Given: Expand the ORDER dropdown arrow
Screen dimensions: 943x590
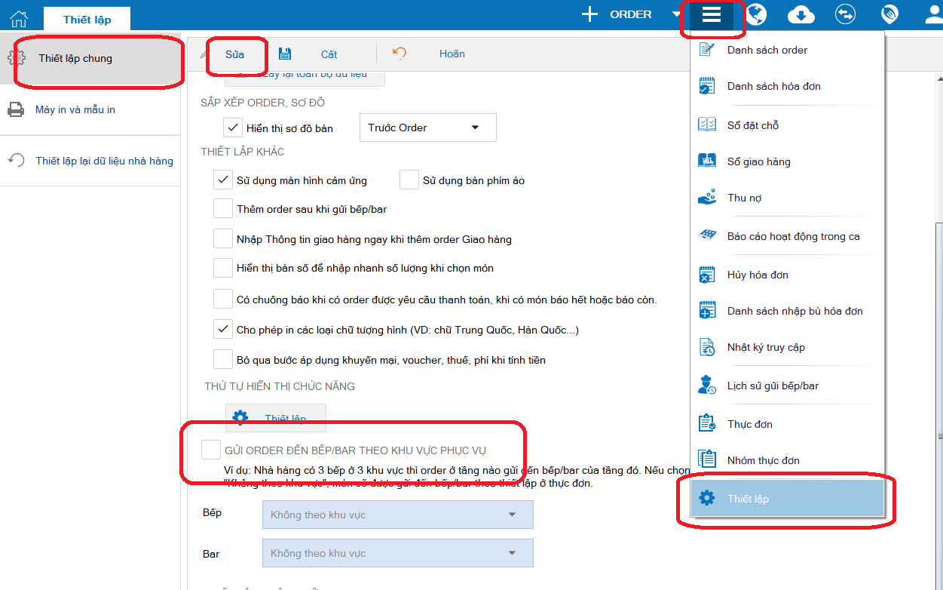Looking at the screenshot, I should click(x=676, y=14).
